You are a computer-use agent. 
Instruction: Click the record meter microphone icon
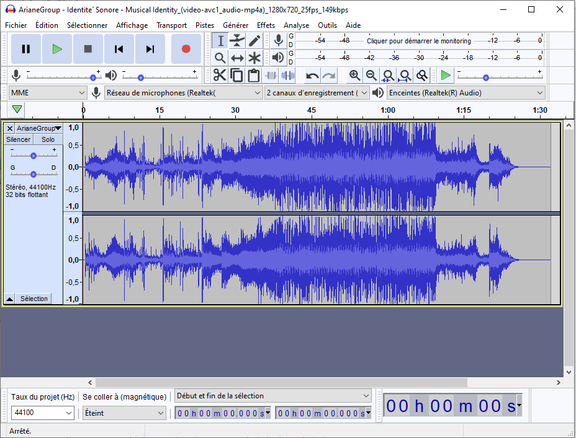pos(279,40)
